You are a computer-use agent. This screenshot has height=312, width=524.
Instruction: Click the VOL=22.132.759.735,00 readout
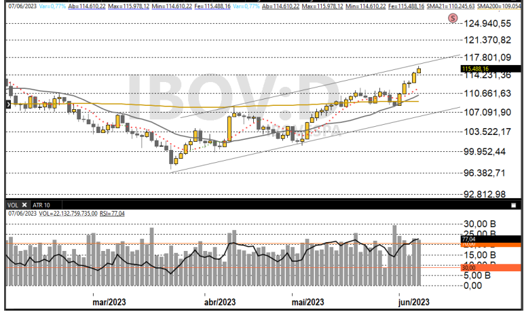68,214
